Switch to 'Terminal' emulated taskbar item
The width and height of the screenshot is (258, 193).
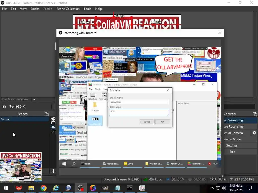click(x=197, y=164)
